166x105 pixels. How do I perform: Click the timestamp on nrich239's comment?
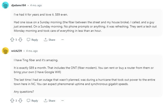coord(32,51)
